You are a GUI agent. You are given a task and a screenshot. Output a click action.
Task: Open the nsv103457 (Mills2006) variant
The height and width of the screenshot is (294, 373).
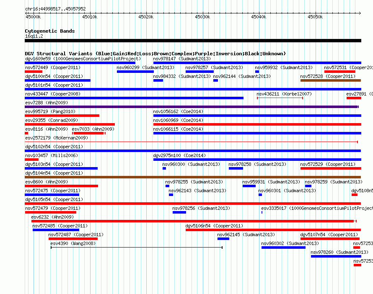coord(52,155)
